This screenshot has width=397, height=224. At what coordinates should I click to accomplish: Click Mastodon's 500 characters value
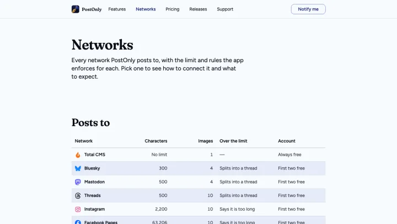tap(163, 182)
